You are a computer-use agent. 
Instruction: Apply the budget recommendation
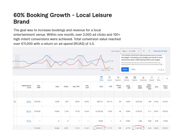coord(125,69)
